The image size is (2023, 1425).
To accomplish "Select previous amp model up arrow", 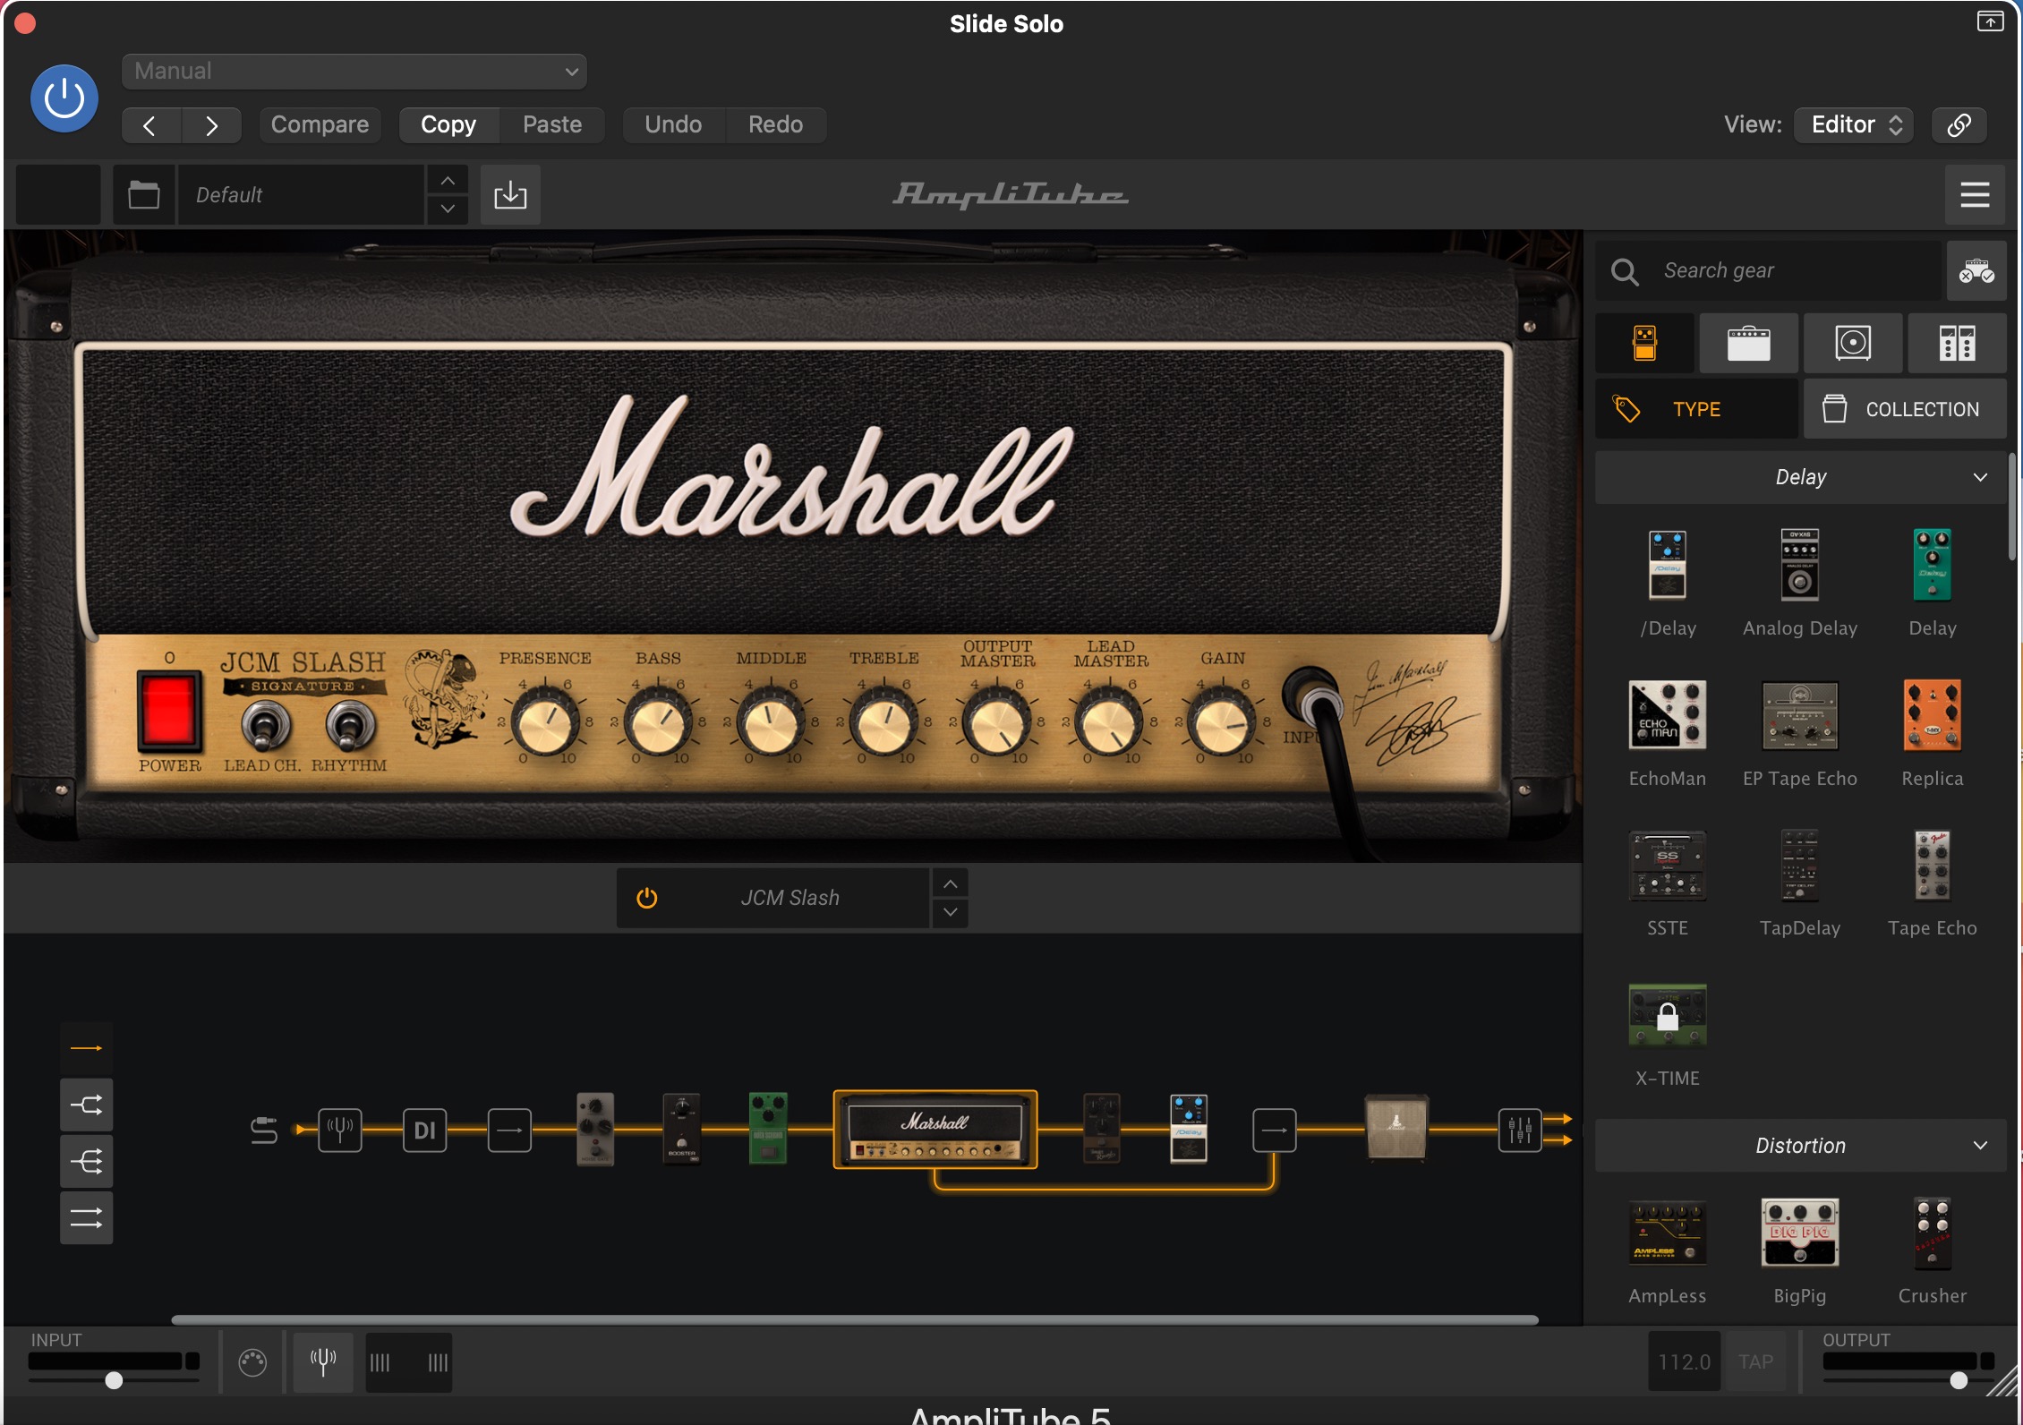I will (x=950, y=883).
